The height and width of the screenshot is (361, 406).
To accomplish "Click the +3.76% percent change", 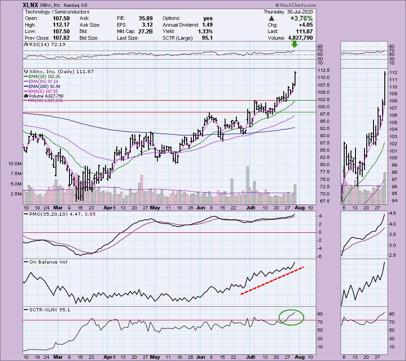I will pyautogui.click(x=301, y=19).
